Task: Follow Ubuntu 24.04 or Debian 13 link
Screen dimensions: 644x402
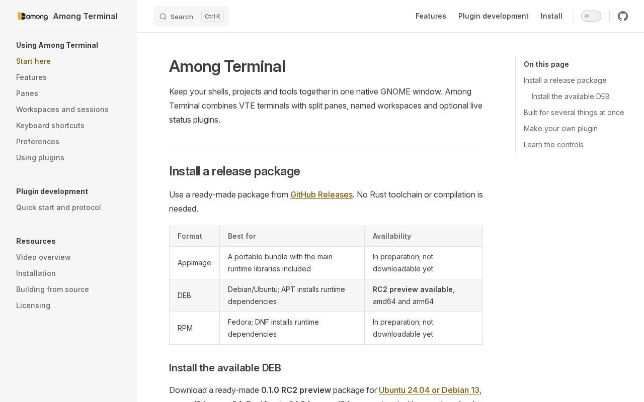Action: pos(429,390)
